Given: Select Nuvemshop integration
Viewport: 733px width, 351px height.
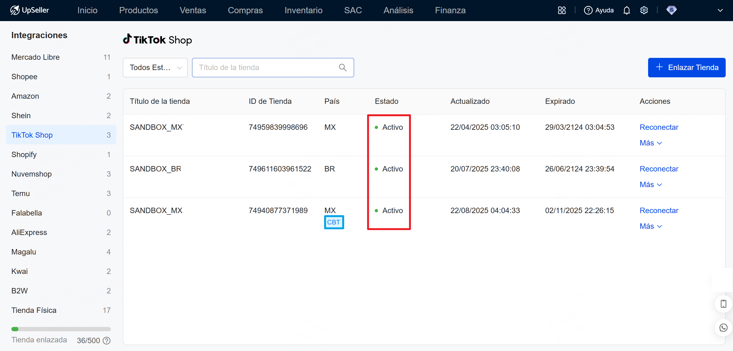Looking at the screenshot, I should (x=61, y=174).
